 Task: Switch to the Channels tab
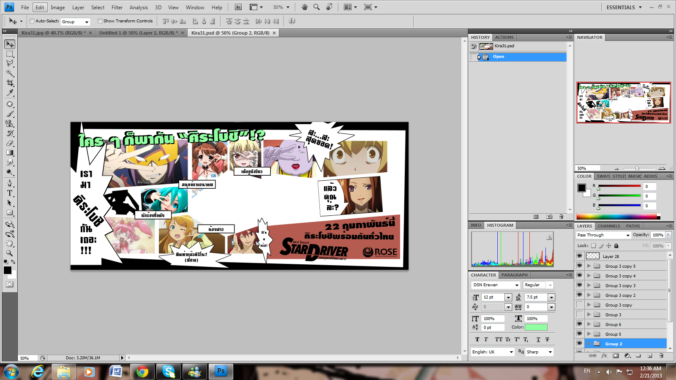tap(609, 226)
